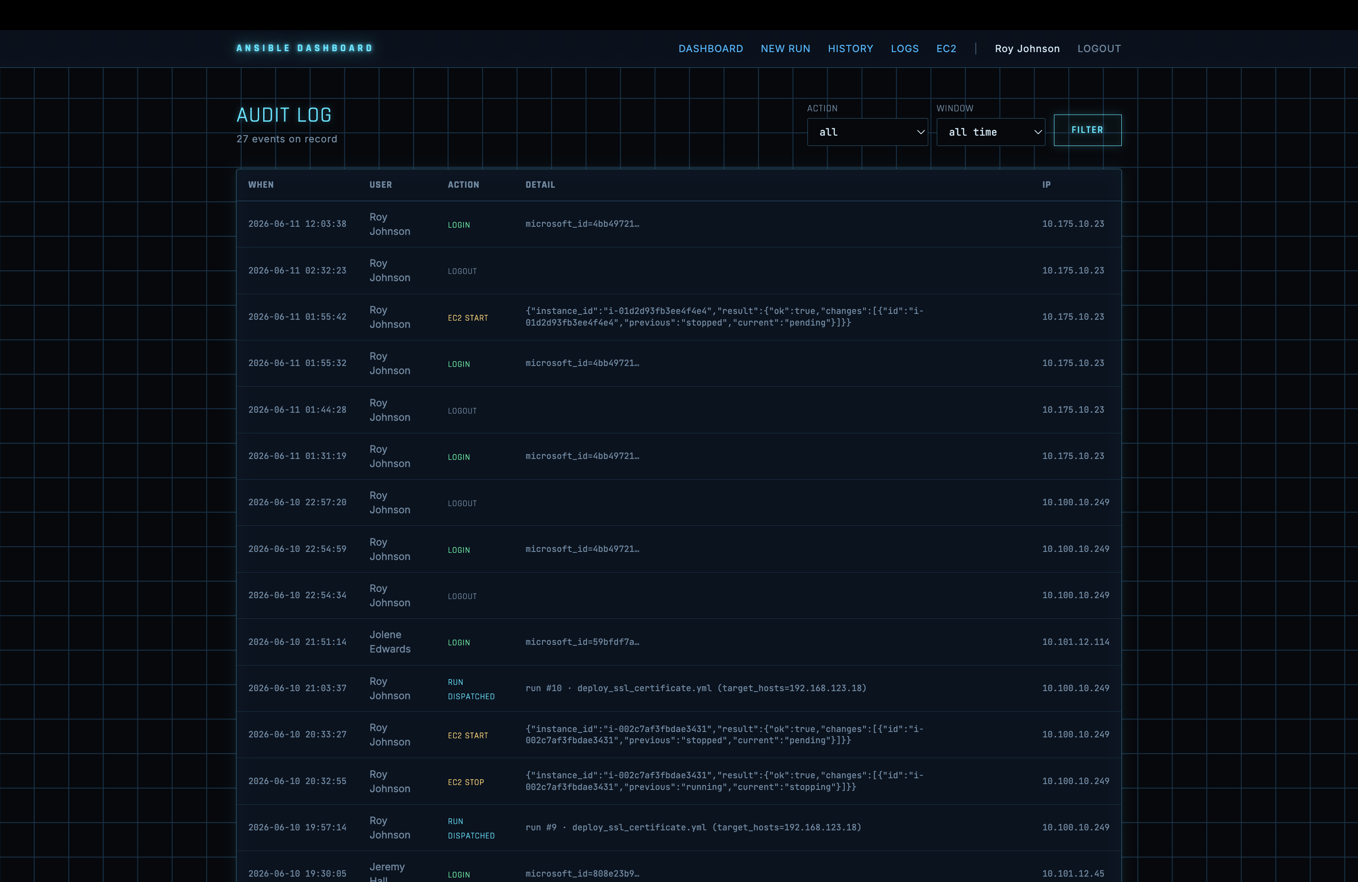Screen dimensions: 1358x882
Task: Click detail microsoft_id=59bfdf7a…
Action: [x=582, y=642]
